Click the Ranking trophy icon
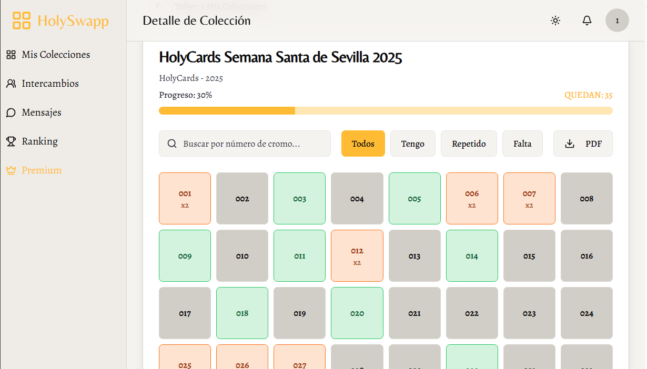Viewport: 647px width, 369px height. 11,141
